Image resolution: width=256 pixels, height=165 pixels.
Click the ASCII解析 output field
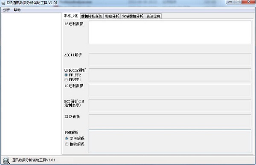(x=170, y=60)
